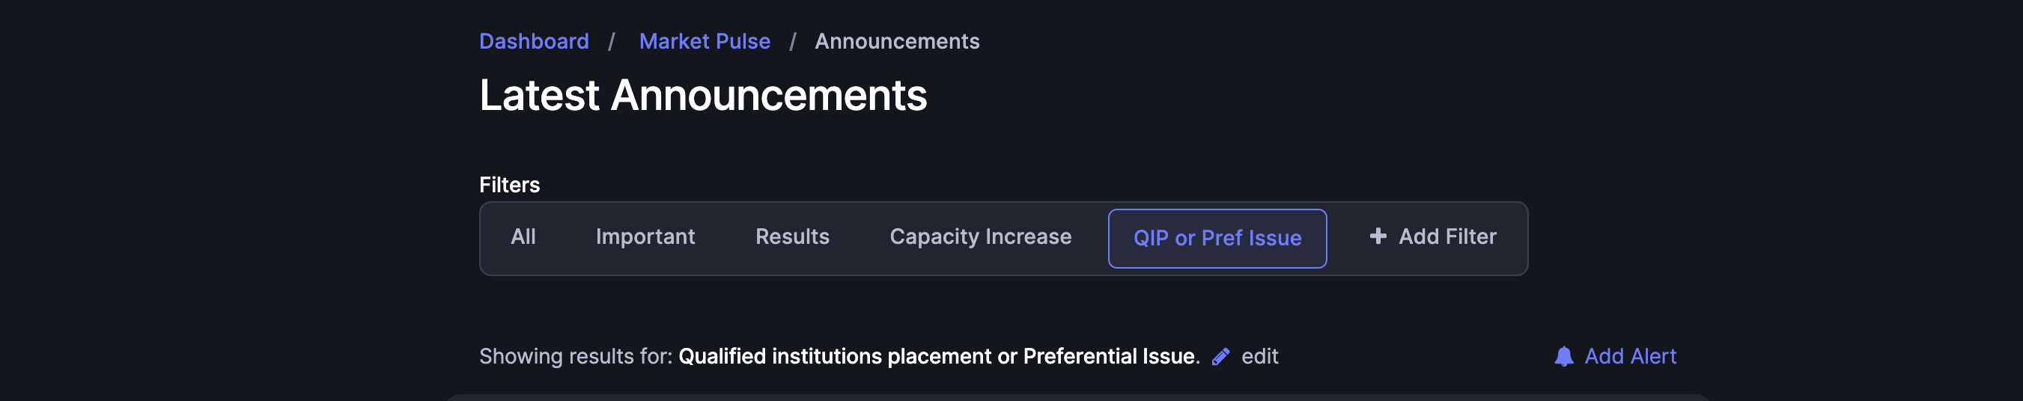
Task: Go to the Dashboard breadcrumb link
Action: 534,42
